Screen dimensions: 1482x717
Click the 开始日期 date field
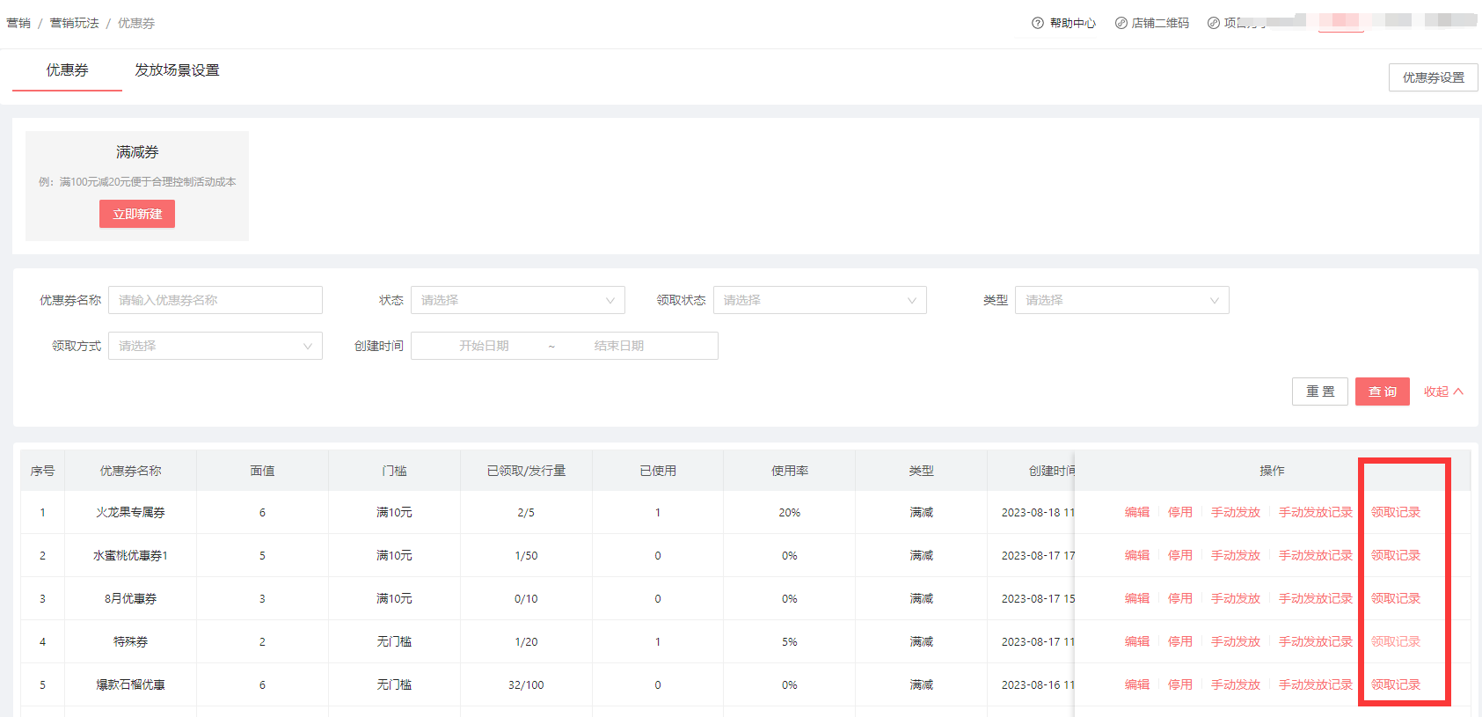[x=484, y=346]
